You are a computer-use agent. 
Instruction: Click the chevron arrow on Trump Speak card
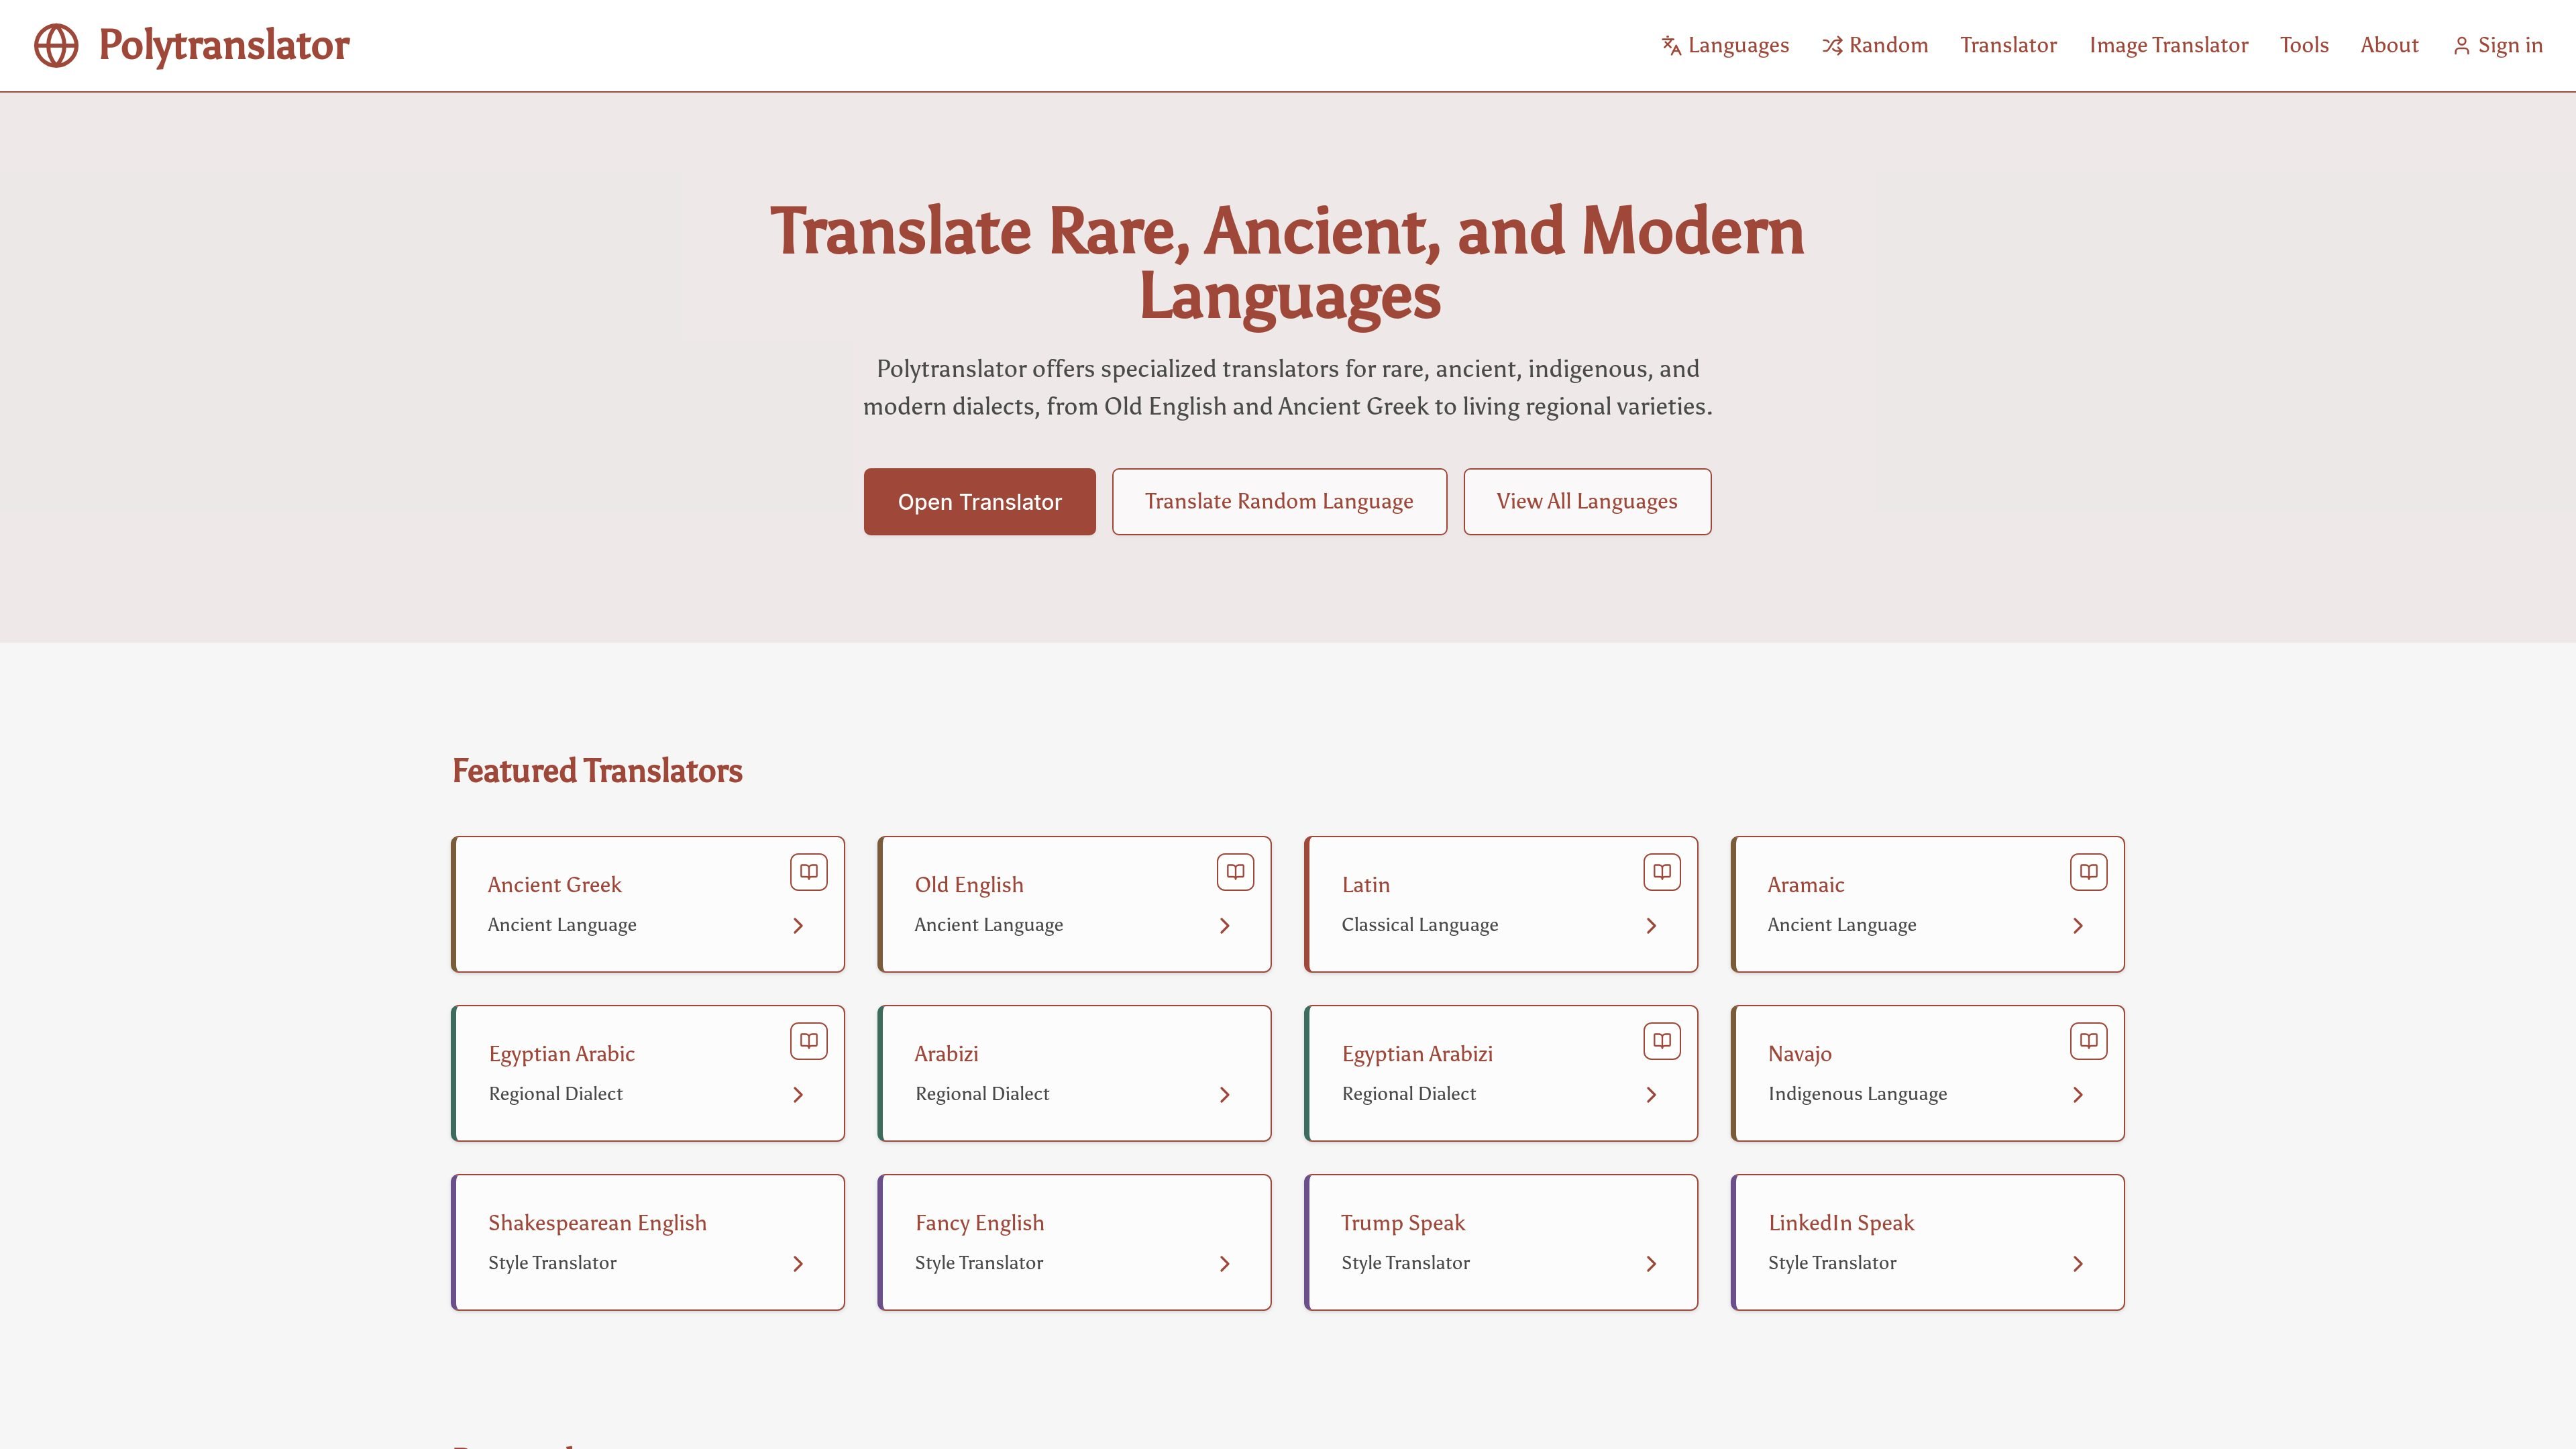(1651, 1264)
